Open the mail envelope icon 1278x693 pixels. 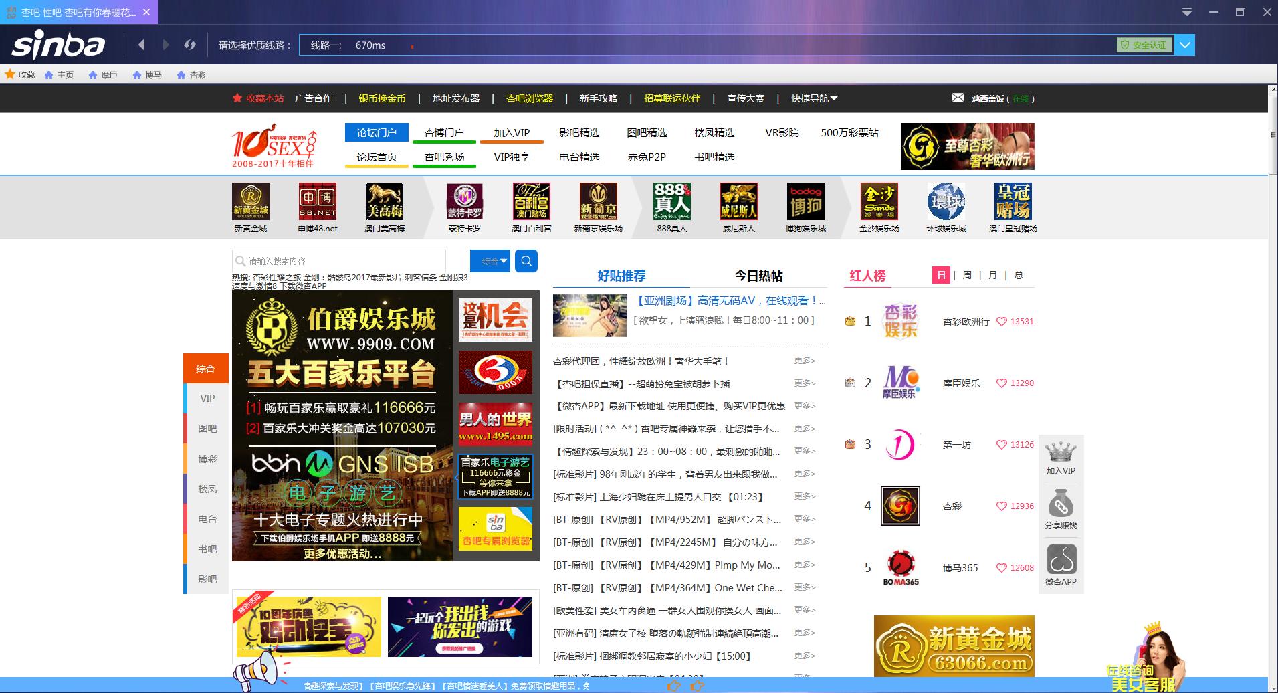coord(958,98)
